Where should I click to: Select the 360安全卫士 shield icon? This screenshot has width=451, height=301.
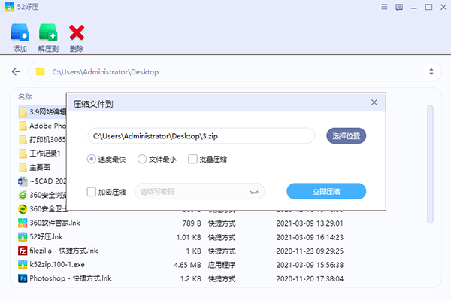[23, 209]
